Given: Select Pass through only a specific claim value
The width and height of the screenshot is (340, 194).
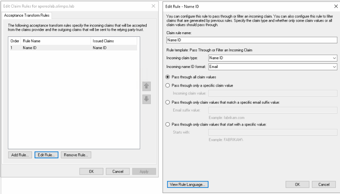Looking at the screenshot, I should (x=168, y=85).
